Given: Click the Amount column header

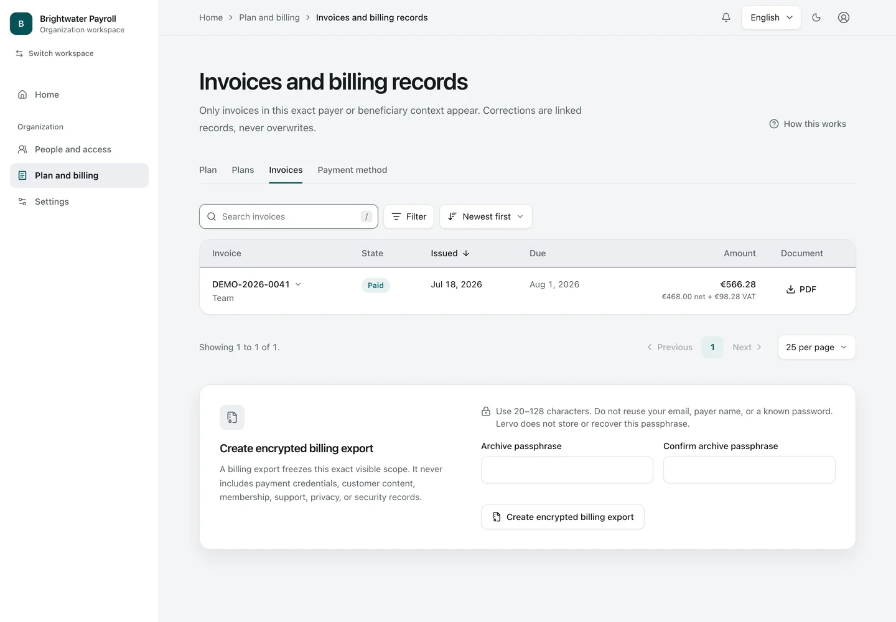Looking at the screenshot, I should click(x=740, y=253).
